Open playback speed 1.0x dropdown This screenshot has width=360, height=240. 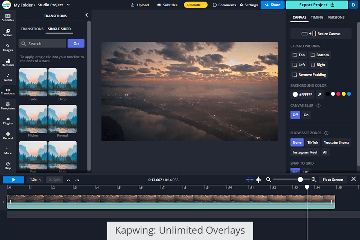35,180
